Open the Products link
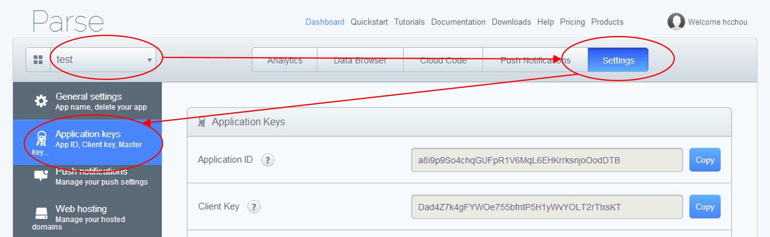 pos(607,22)
